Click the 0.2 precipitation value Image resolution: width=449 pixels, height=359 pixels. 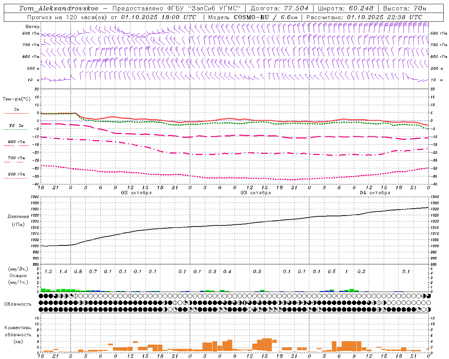click(x=361, y=272)
